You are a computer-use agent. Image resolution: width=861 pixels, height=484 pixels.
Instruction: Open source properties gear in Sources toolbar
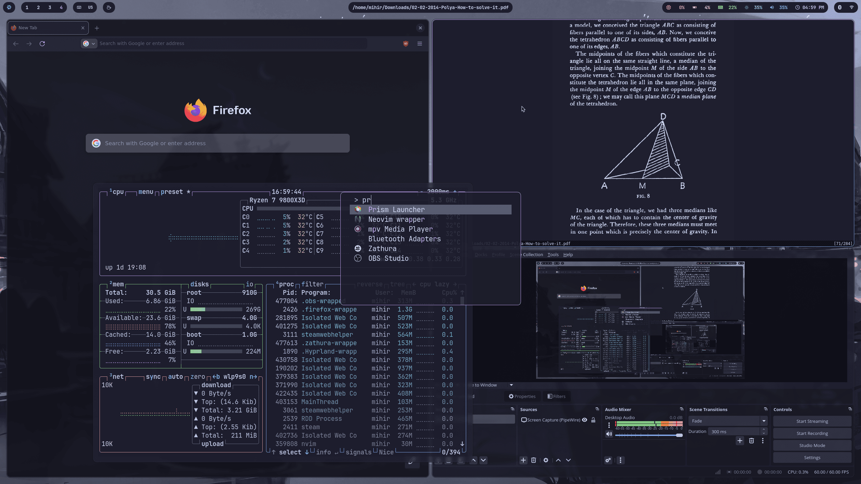tap(546, 460)
